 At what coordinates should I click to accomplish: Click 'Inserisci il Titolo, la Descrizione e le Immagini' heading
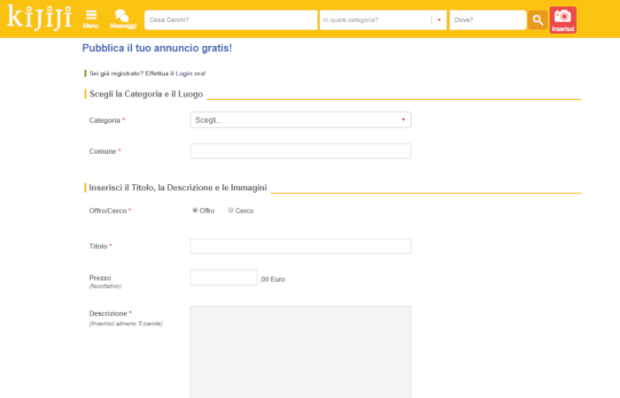(x=178, y=188)
